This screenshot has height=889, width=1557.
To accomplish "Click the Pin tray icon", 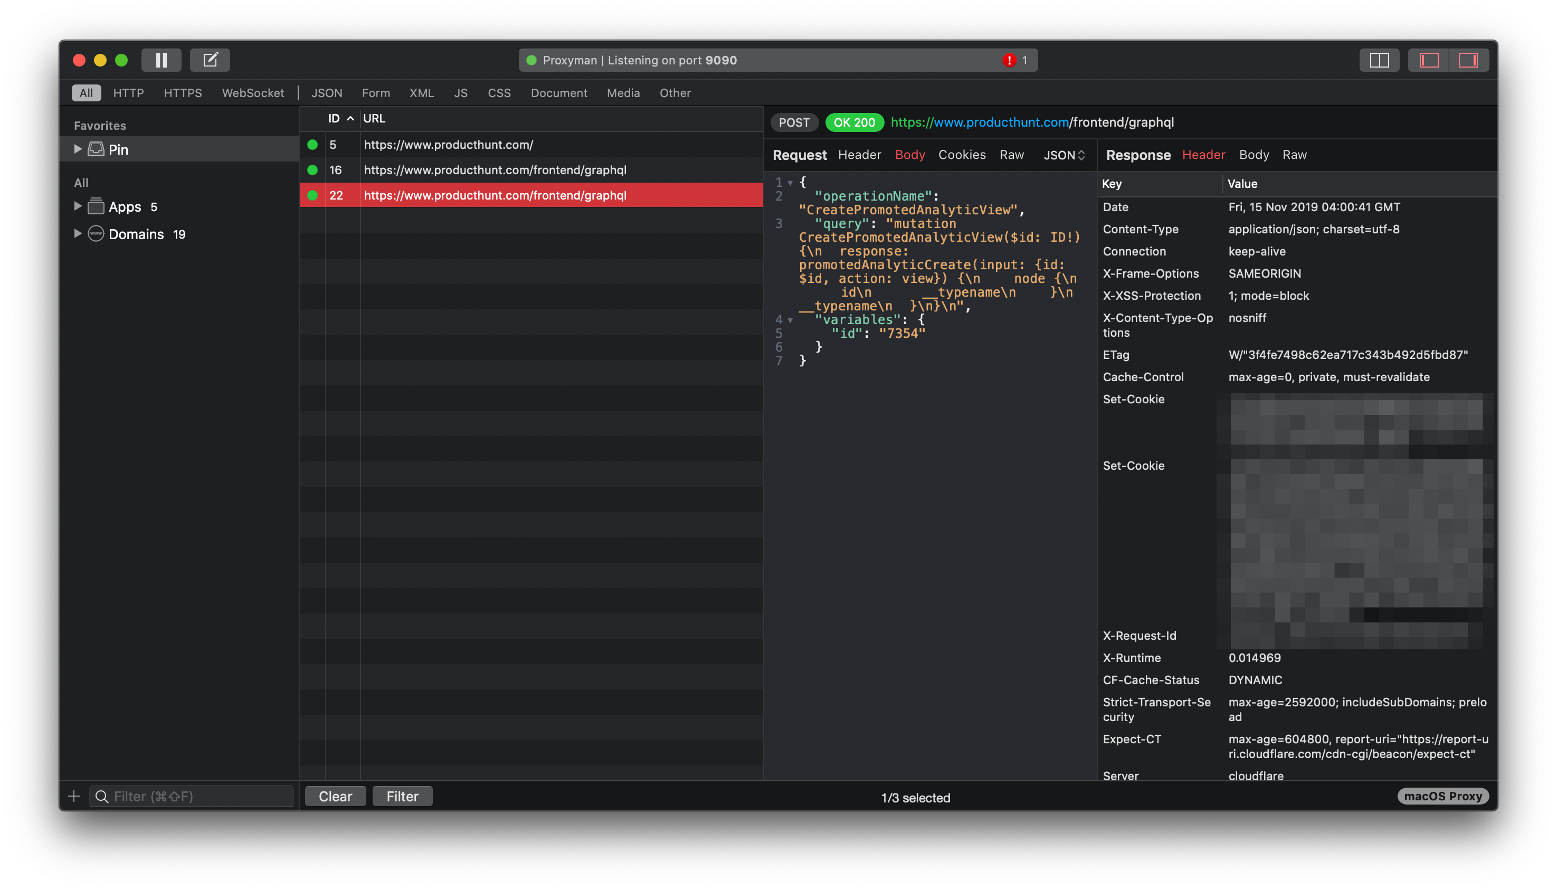I will tap(96, 149).
